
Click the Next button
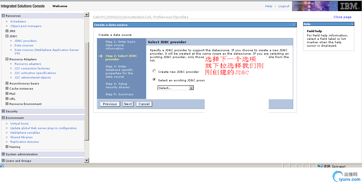(128, 104)
